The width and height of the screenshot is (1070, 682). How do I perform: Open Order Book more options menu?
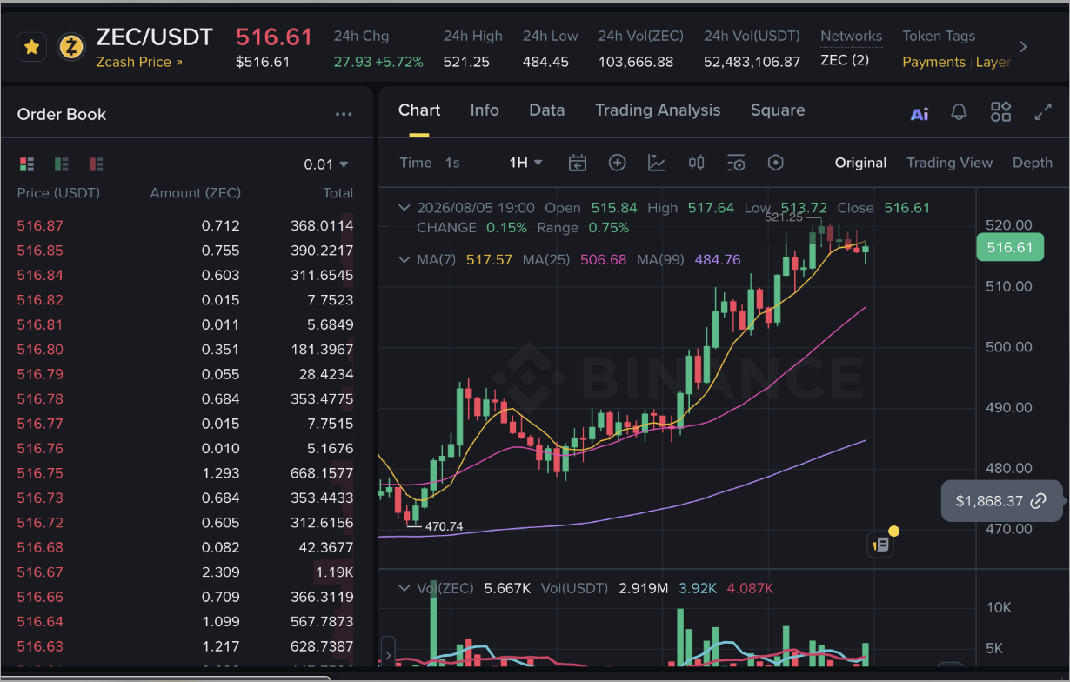coord(344,114)
